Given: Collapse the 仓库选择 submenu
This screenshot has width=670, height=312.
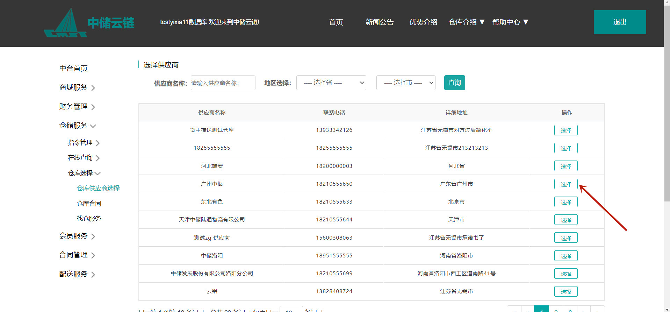Looking at the screenshot, I should pyautogui.click(x=98, y=173).
